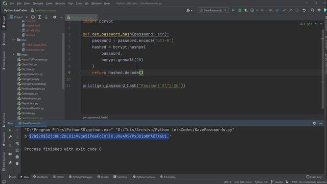Open the Python Console tool window
Viewport: 327px width, 184px height.
coord(144,177)
